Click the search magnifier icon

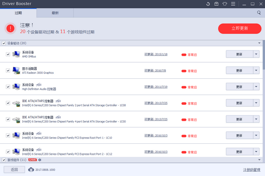(x=259, y=13)
